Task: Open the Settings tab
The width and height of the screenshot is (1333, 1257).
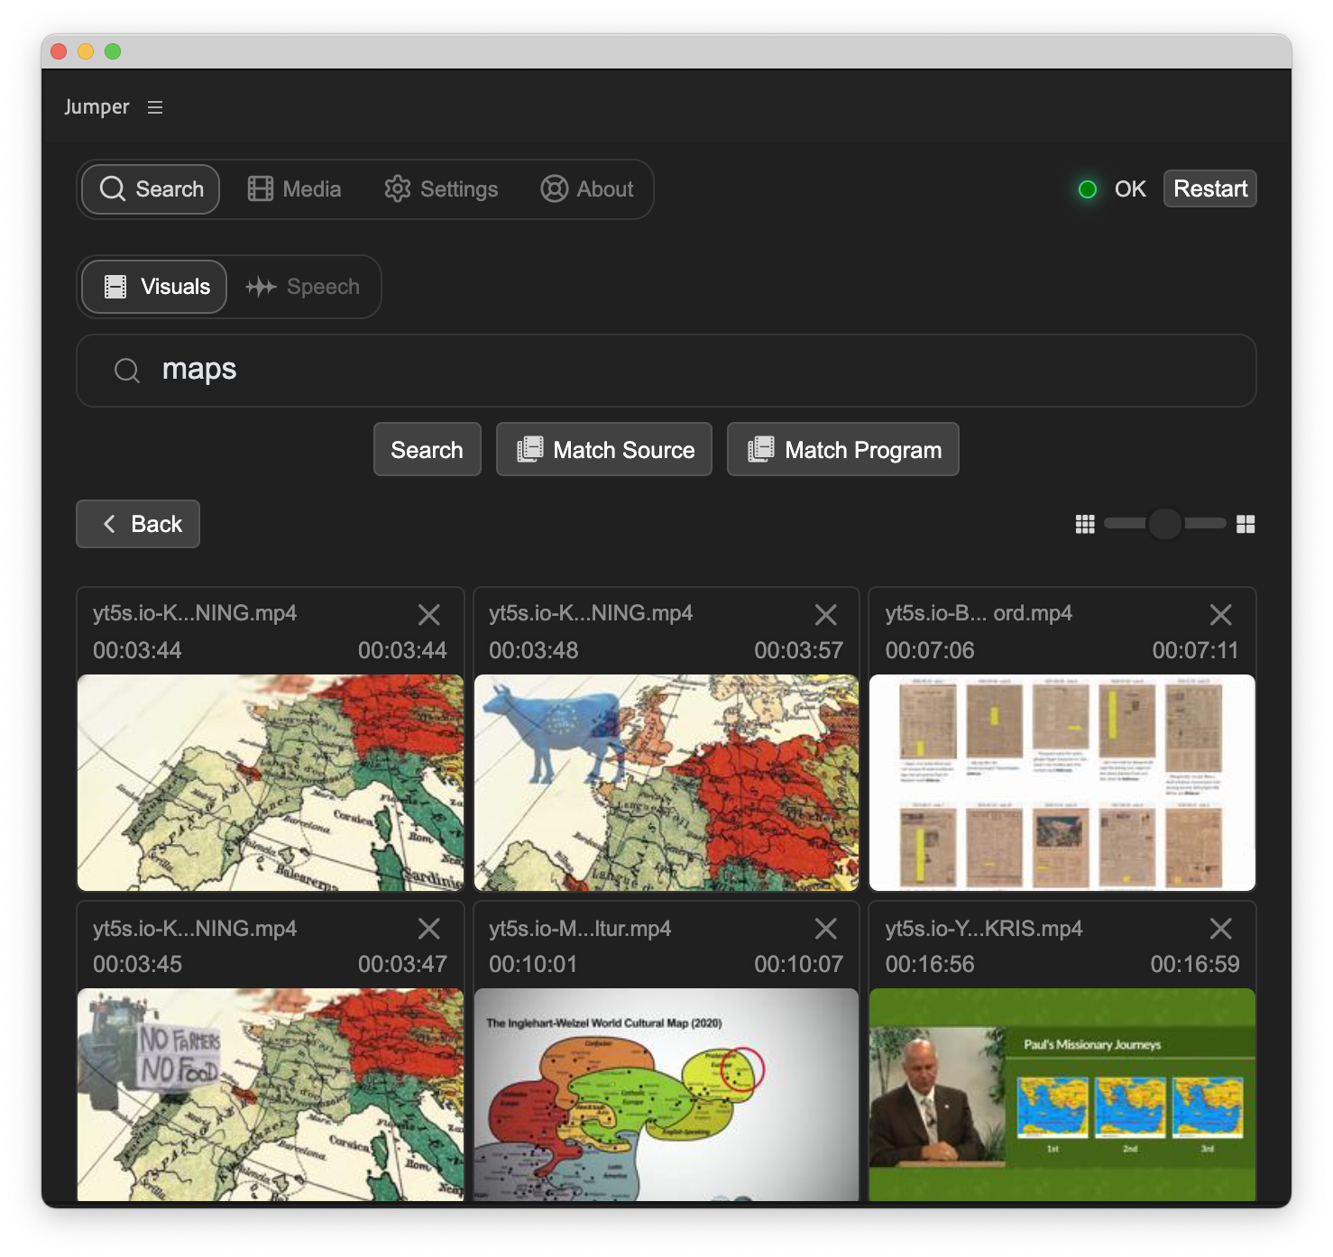Action: pyautogui.click(x=441, y=189)
